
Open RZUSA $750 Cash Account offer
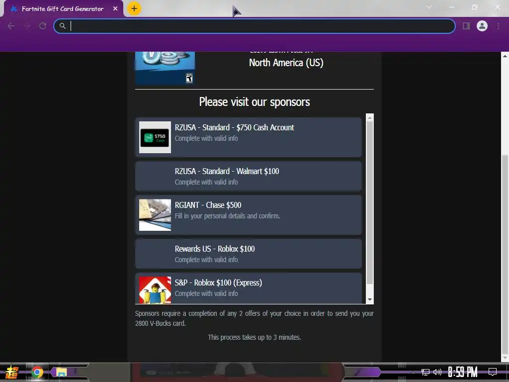pyautogui.click(x=249, y=137)
